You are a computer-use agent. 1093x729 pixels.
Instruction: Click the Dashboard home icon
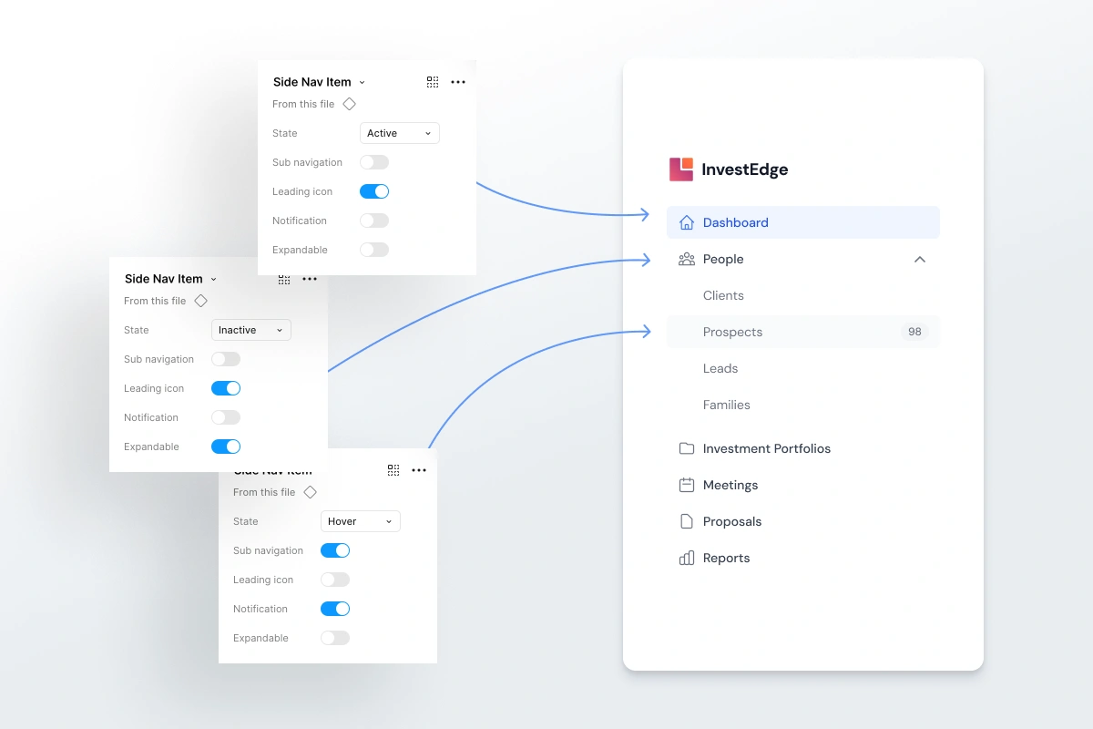point(687,222)
